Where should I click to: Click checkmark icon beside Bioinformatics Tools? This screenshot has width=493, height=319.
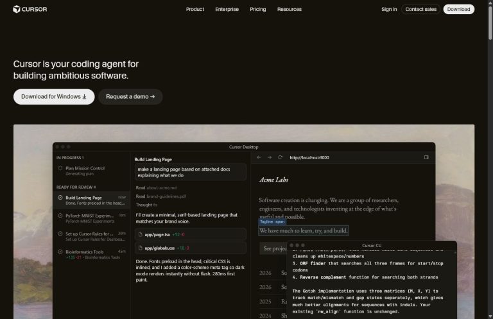[60, 252]
